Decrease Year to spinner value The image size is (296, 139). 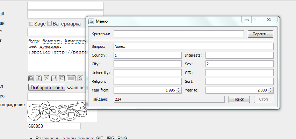(270, 92)
